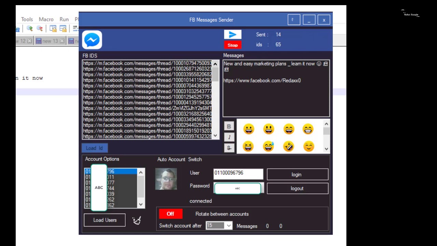
Task: Click sync horizontal scrolling icon in editor toolbar
Action: (x=63, y=29)
